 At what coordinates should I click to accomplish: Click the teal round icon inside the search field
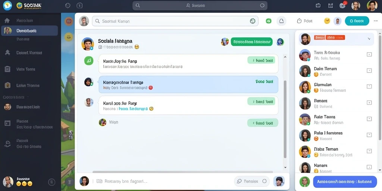coord(253,21)
